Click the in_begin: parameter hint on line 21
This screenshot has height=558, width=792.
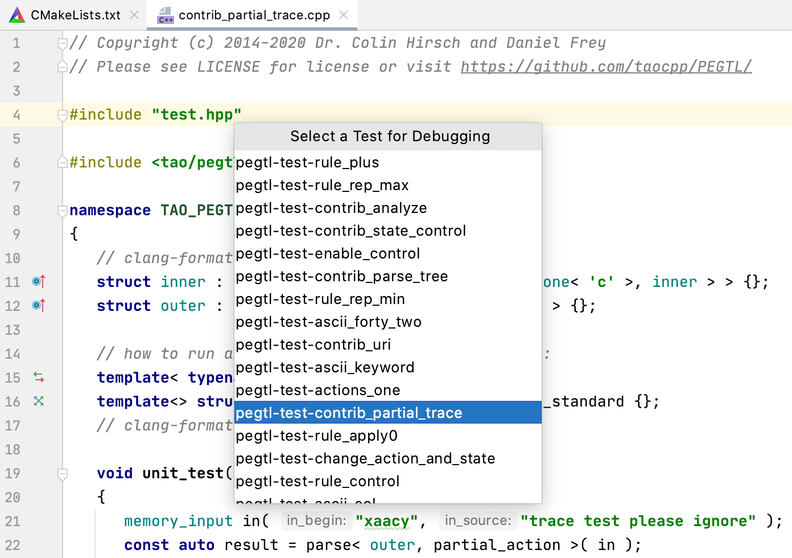pyautogui.click(x=316, y=520)
